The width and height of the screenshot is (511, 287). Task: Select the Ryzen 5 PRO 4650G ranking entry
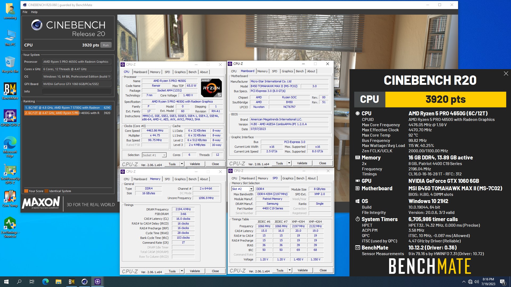pos(68,113)
